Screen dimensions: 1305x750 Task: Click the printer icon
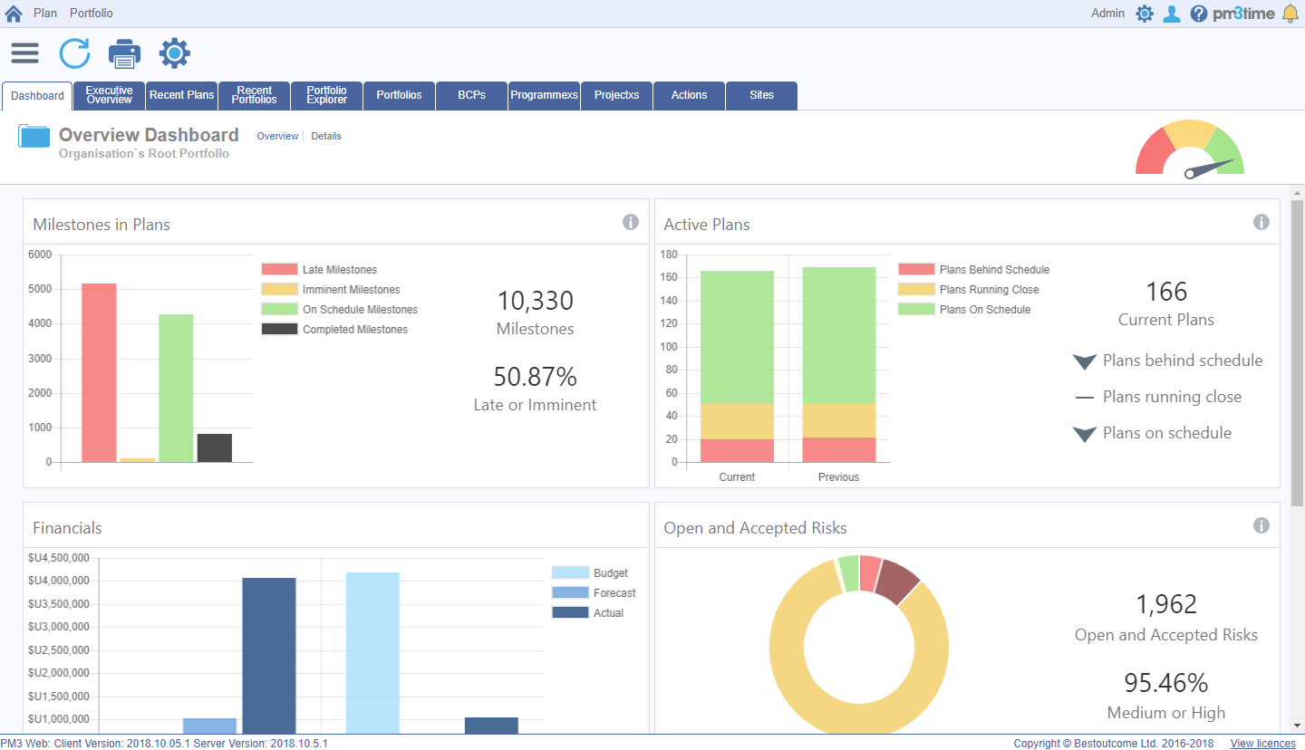pos(125,53)
